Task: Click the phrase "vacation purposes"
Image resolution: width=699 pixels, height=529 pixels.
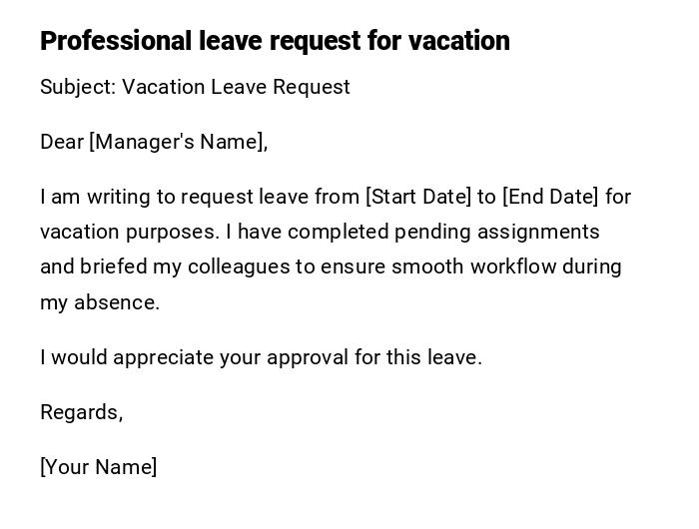Action: (x=129, y=232)
